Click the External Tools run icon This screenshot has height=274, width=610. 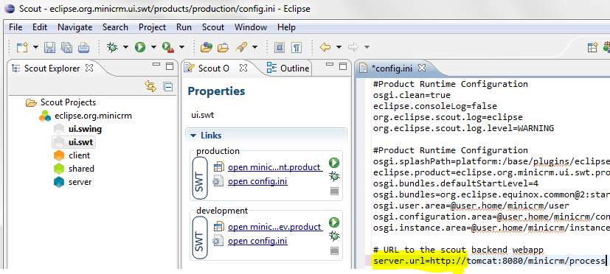pos(168,47)
